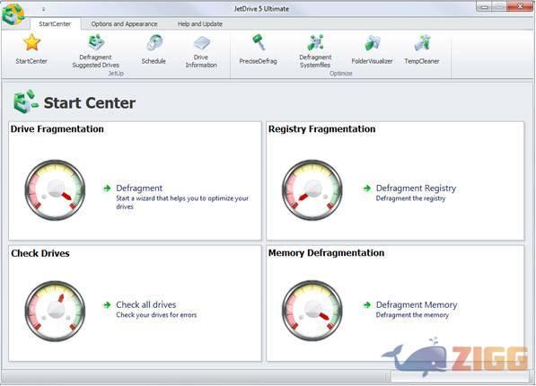Minimize the JetDrive window
Image resolution: width=536 pixels, height=386 pixels.
point(484,7)
